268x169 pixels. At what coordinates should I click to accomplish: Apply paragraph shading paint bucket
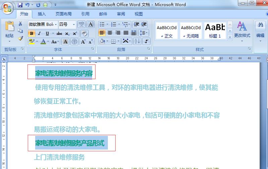(x=102, y=41)
